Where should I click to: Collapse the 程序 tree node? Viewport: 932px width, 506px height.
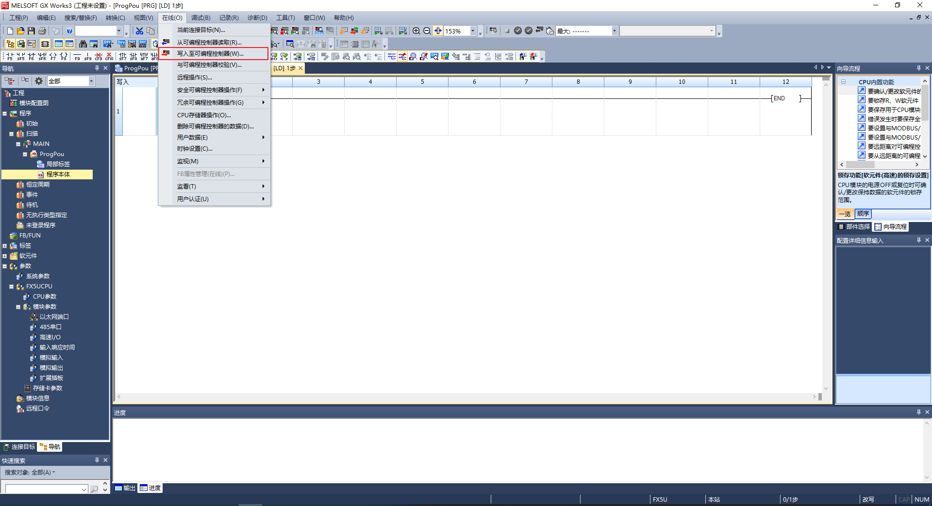(x=5, y=113)
